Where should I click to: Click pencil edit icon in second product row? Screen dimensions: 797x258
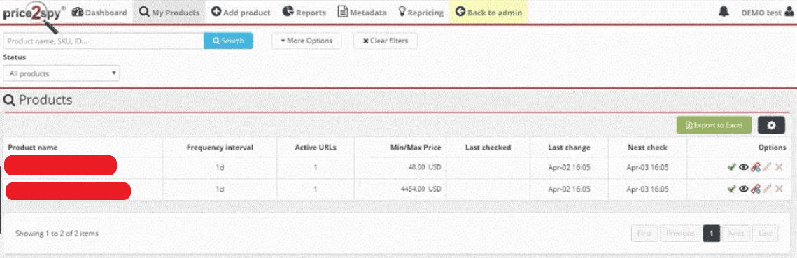[767, 189]
